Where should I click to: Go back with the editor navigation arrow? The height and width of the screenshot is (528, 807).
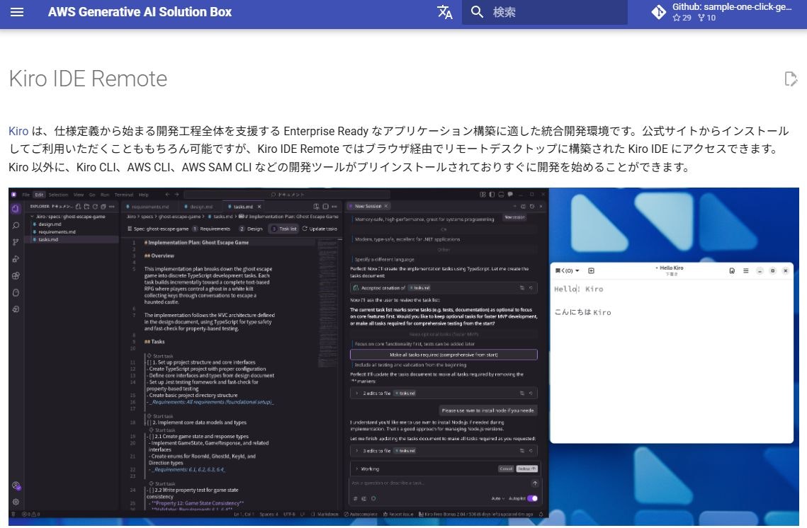click(167, 195)
